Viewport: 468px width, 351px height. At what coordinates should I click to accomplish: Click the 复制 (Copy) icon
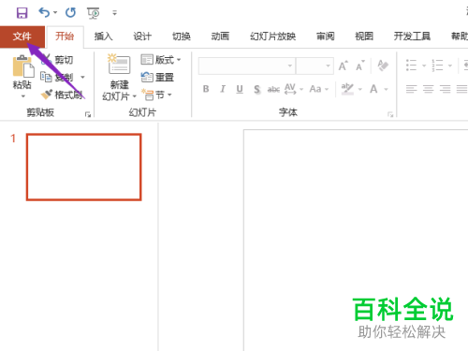point(47,77)
